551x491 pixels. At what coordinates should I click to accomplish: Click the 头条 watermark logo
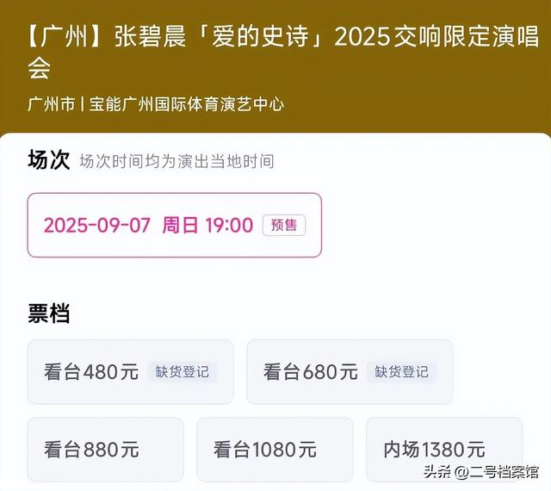(x=436, y=471)
